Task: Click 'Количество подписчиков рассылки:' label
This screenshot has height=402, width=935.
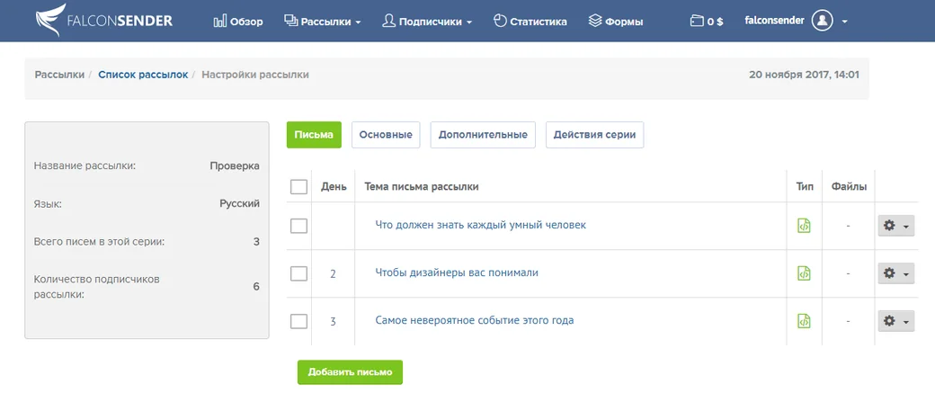Action: coord(96,286)
